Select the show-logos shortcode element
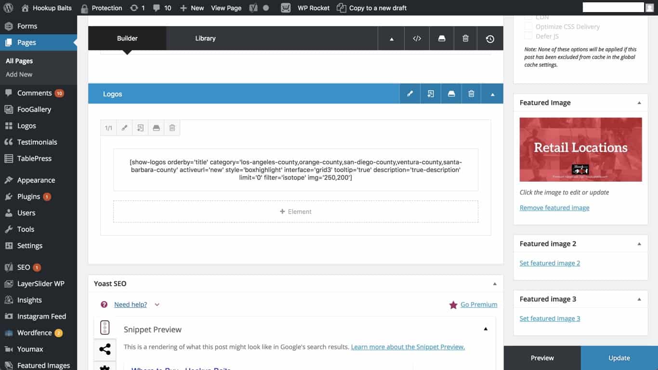The image size is (658, 370). [x=296, y=170]
